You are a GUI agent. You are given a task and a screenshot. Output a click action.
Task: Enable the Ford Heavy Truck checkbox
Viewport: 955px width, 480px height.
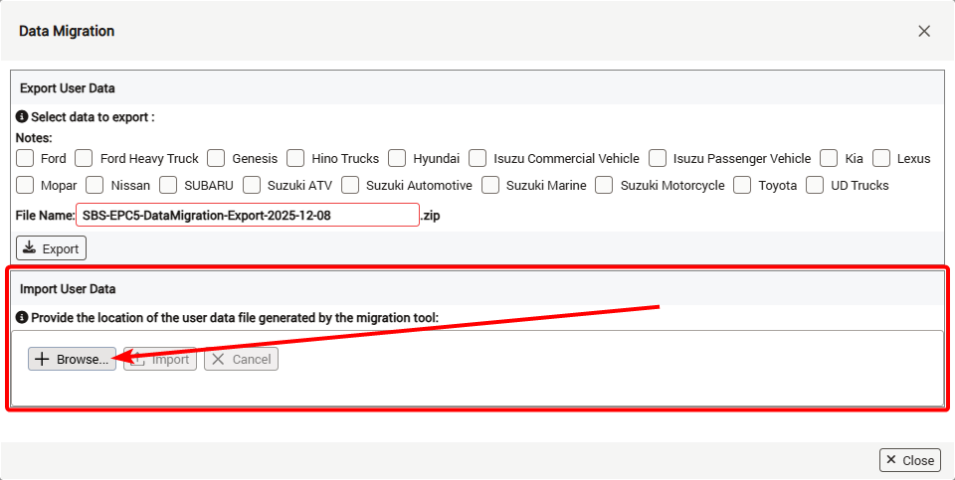[85, 158]
